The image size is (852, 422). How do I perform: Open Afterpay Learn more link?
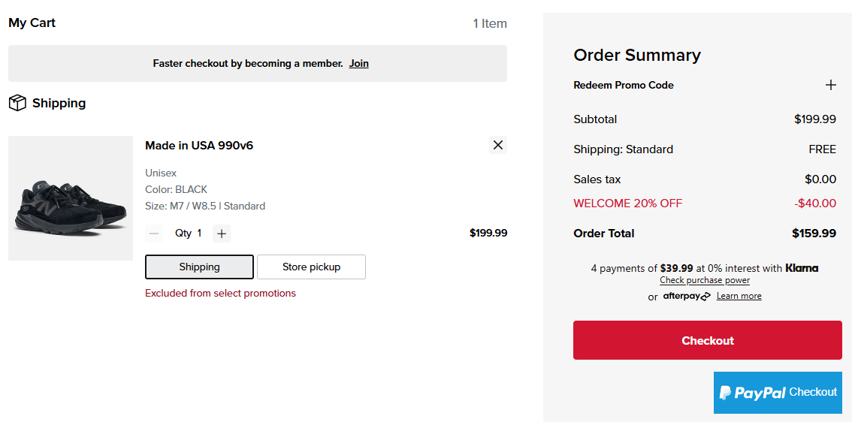(x=739, y=296)
